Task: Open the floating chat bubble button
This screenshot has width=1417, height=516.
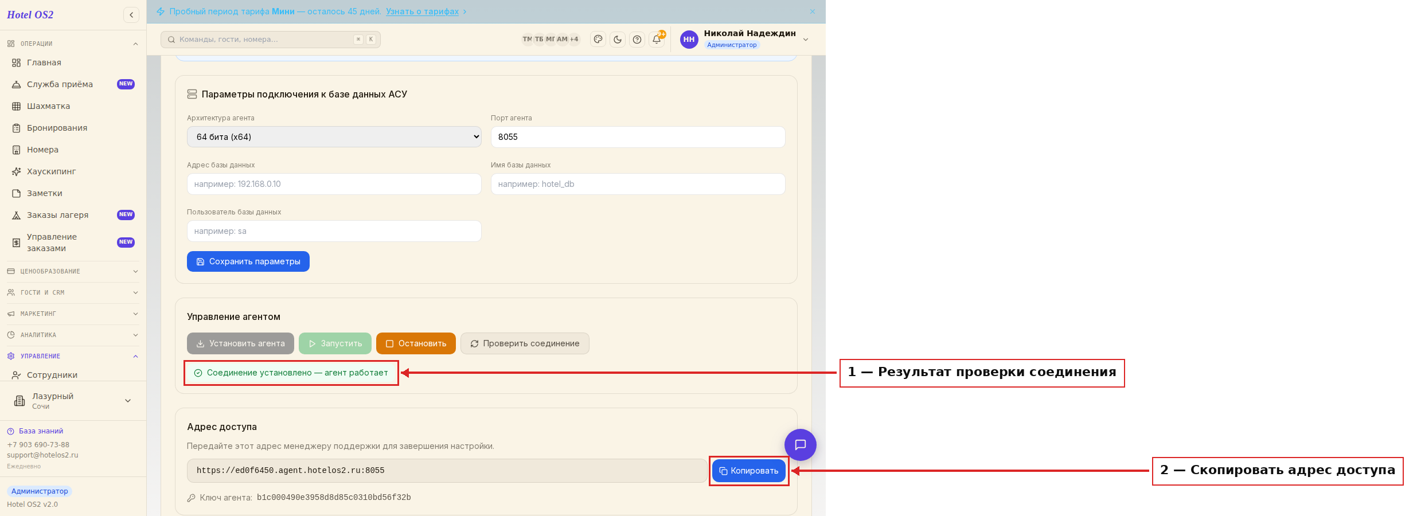Action: point(801,445)
